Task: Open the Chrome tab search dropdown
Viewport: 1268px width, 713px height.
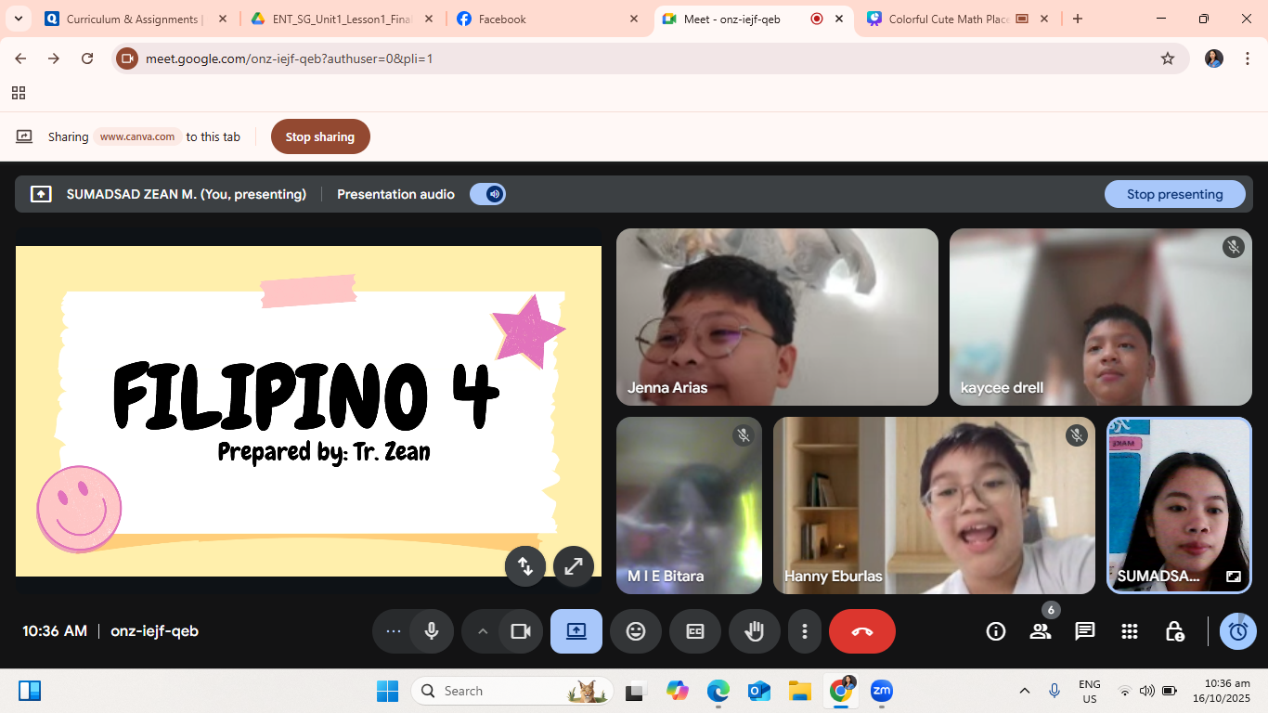Action: tap(18, 19)
